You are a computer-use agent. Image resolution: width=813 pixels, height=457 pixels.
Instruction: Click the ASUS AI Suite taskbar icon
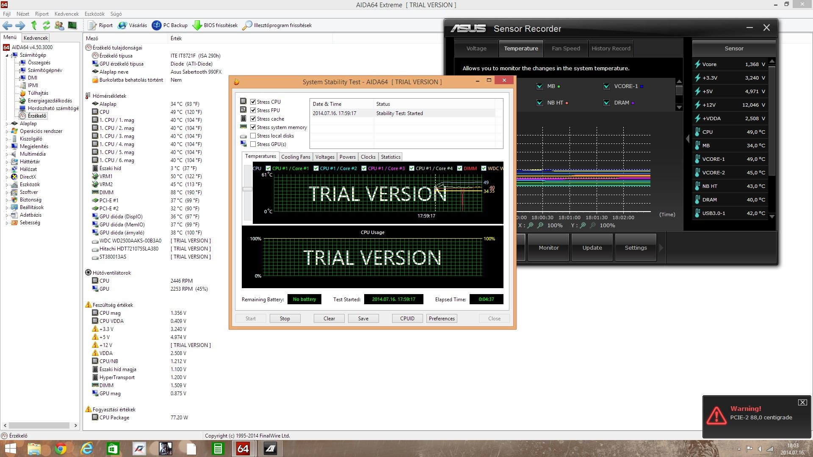click(x=270, y=449)
